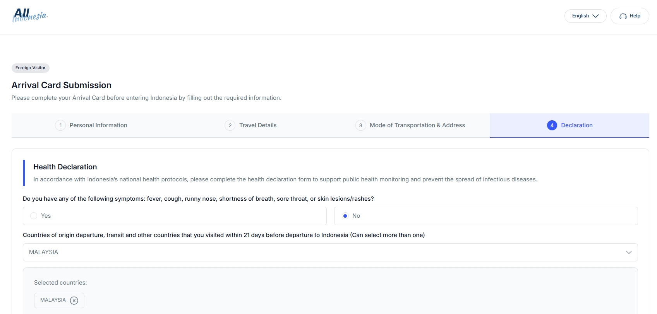Click the Help button
This screenshot has width=657, height=314.
630,16
